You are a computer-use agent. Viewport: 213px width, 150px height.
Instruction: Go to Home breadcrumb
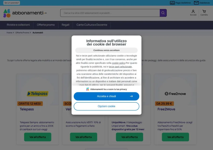9,33
